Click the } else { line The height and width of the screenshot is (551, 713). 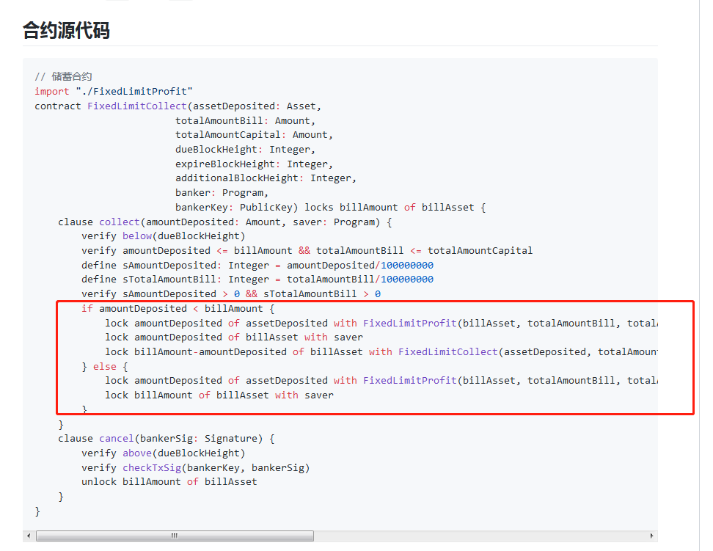tap(105, 366)
